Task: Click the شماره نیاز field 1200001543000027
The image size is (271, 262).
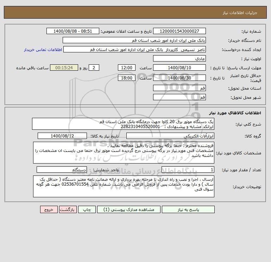Action: click(x=179, y=31)
